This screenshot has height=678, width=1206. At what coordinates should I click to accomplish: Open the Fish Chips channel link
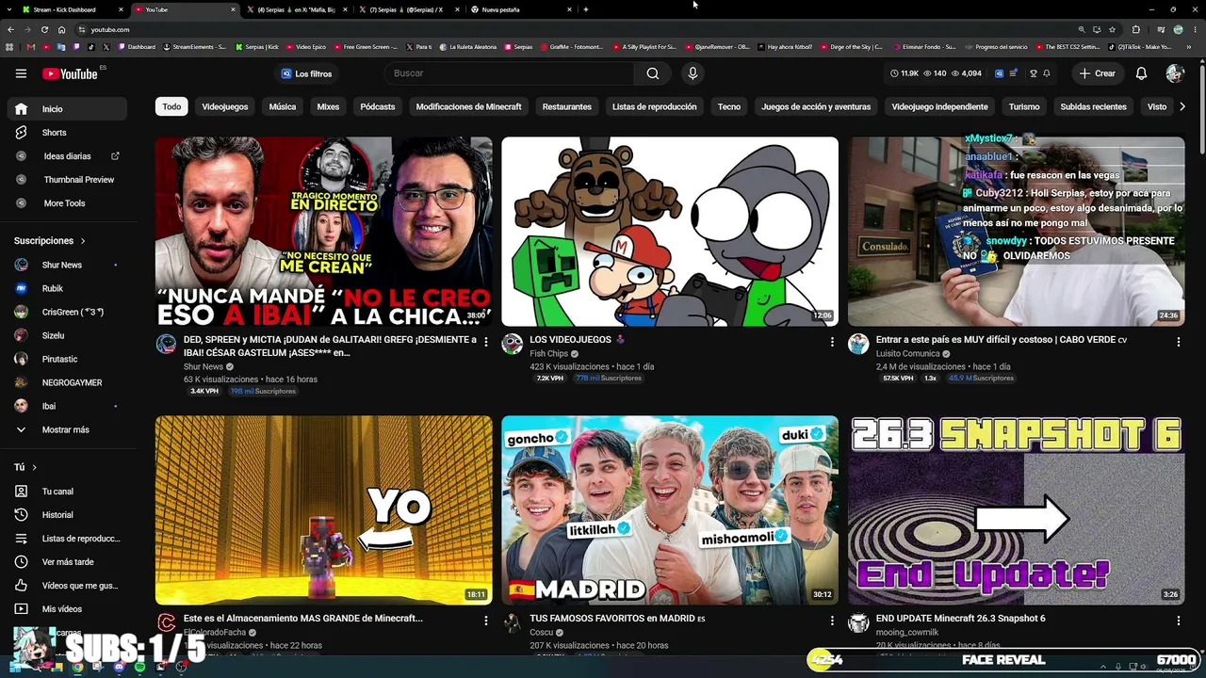coord(548,353)
